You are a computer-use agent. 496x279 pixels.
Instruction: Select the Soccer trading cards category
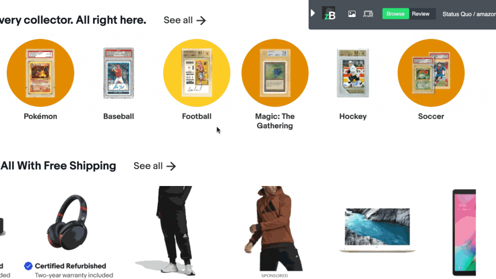pyautogui.click(x=431, y=72)
